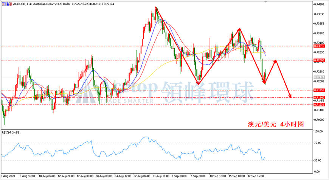The image size is (329, 180).
Task: Click the 17 Sep 16:00 date label
Action: click(x=256, y=176)
